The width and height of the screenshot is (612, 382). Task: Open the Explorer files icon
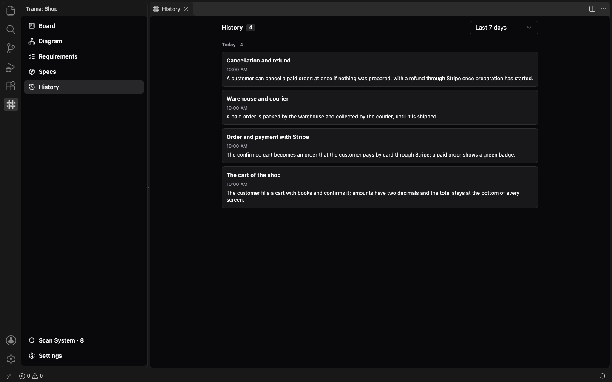pos(11,11)
